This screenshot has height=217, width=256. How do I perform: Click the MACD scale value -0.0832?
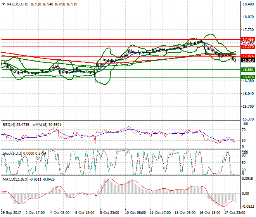click(x=247, y=207)
